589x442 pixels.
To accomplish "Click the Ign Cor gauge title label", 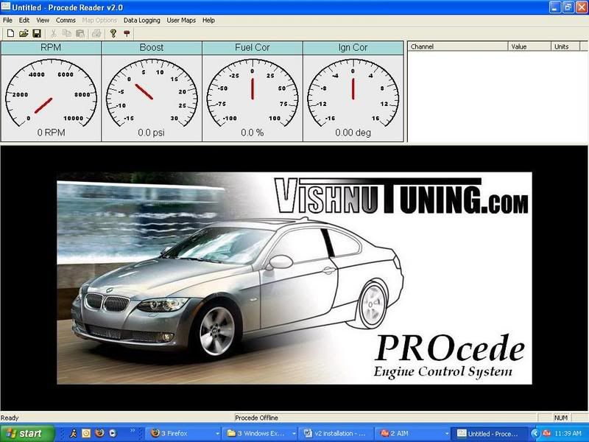I will pyautogui.click(x=353, y=48).
